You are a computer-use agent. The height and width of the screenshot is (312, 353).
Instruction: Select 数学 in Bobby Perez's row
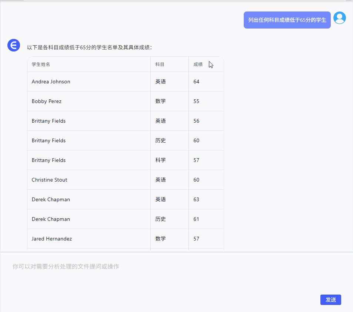[x=160, y=101]
